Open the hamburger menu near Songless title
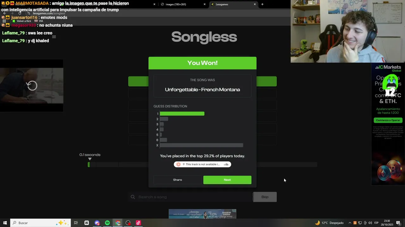Screen dimensions: 405x227 54,37
